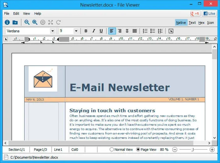
Task: Click the file information icon
Action: coord(7,22)
